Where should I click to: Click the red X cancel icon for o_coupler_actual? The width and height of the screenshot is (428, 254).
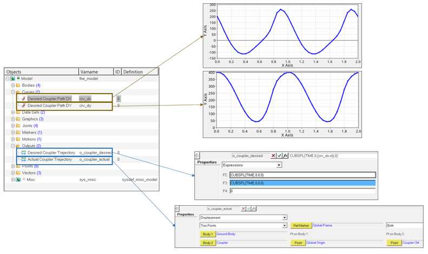[243, 209]
